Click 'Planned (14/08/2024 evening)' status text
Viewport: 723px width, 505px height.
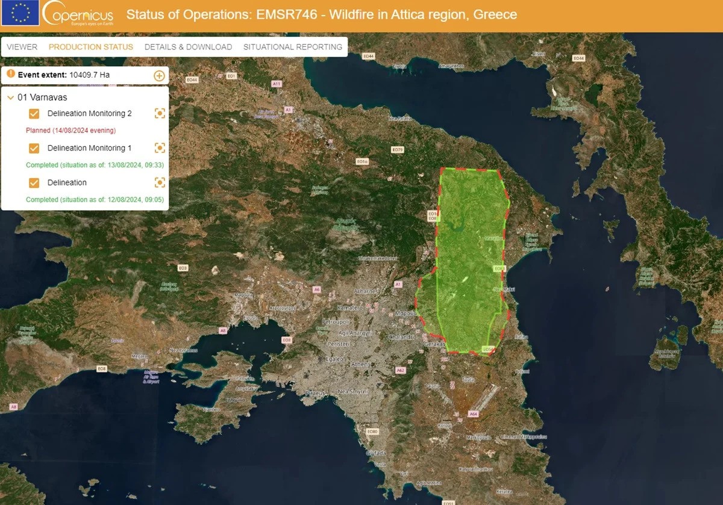click(x=71, y=130)
